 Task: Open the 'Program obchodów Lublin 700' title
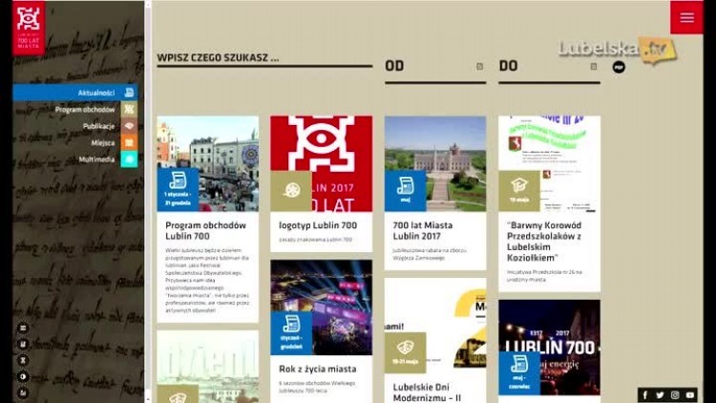point(205,231)
